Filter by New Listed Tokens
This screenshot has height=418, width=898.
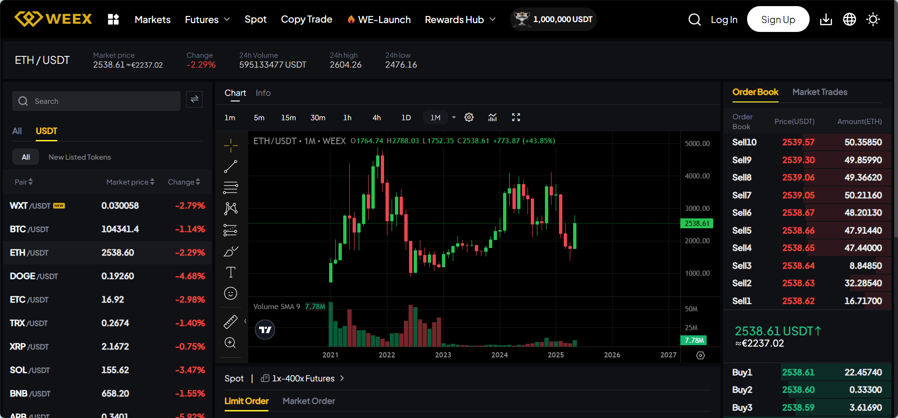point(79,157)
